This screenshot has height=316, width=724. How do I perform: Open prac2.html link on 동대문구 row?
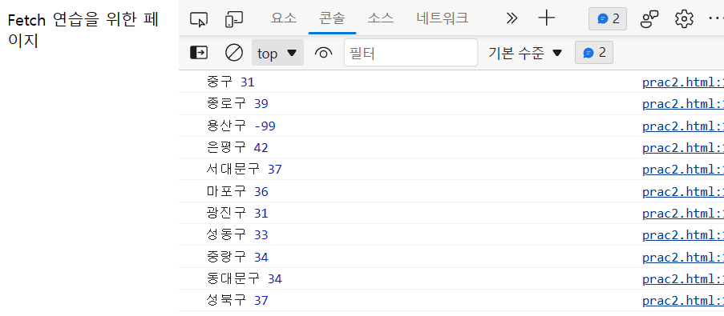(683, 278)
